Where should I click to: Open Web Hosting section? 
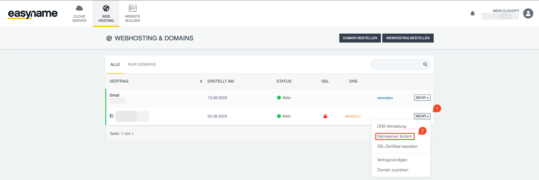(106, 14)
